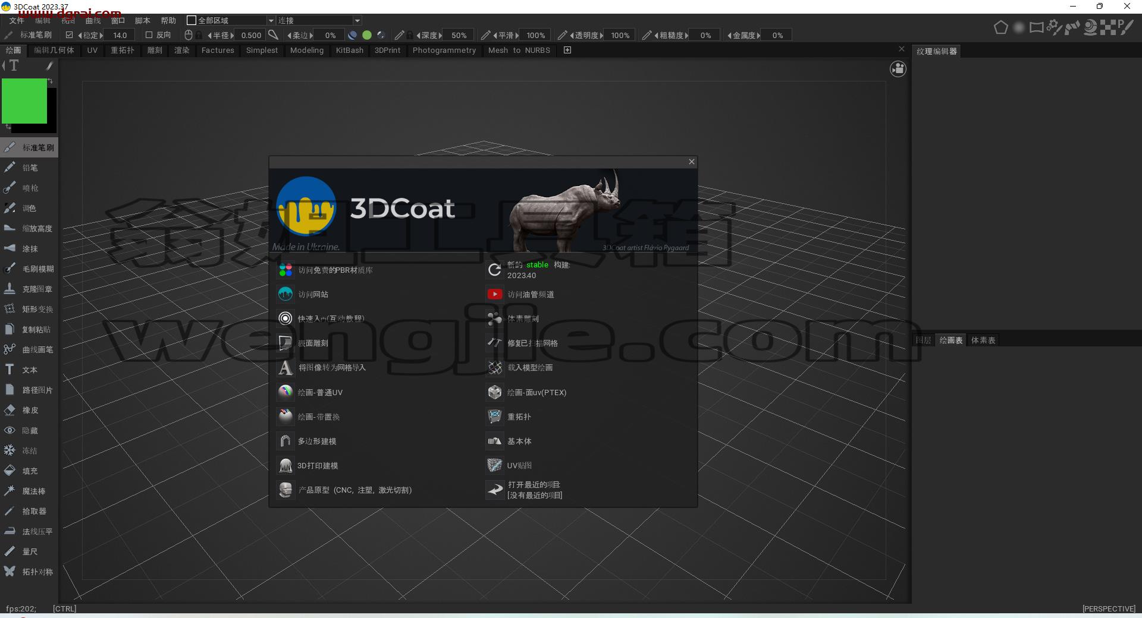The height and width of the screenshot is (618, 1142).
Task: Select the 文本 text tool in sidebar
Action: coord(29,370)
